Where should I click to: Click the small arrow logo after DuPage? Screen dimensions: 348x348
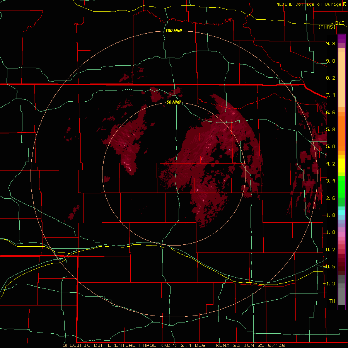click(x=345, y=4)
